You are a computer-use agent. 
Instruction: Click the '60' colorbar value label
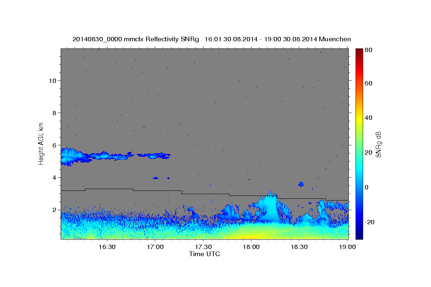pos(369,83)
